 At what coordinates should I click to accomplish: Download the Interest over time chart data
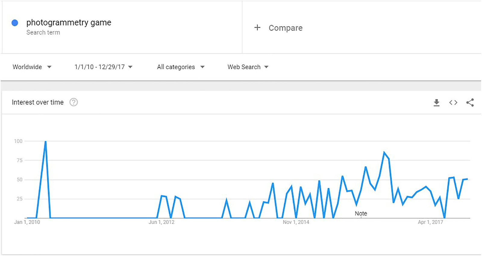[437, 103]
